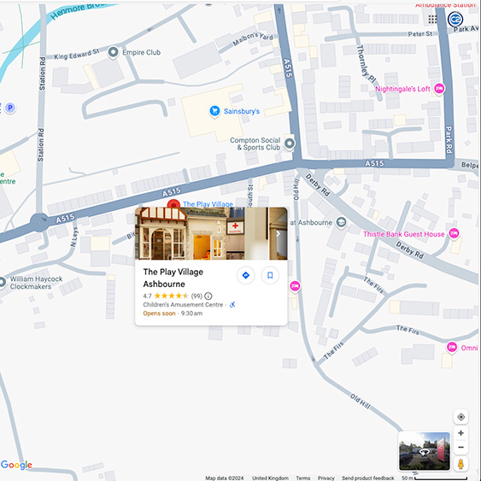The height and width of the screenshot is (481, 481).
Task: Click the William Haycock Clockmakers pin
Action: (x=2, y=282)
